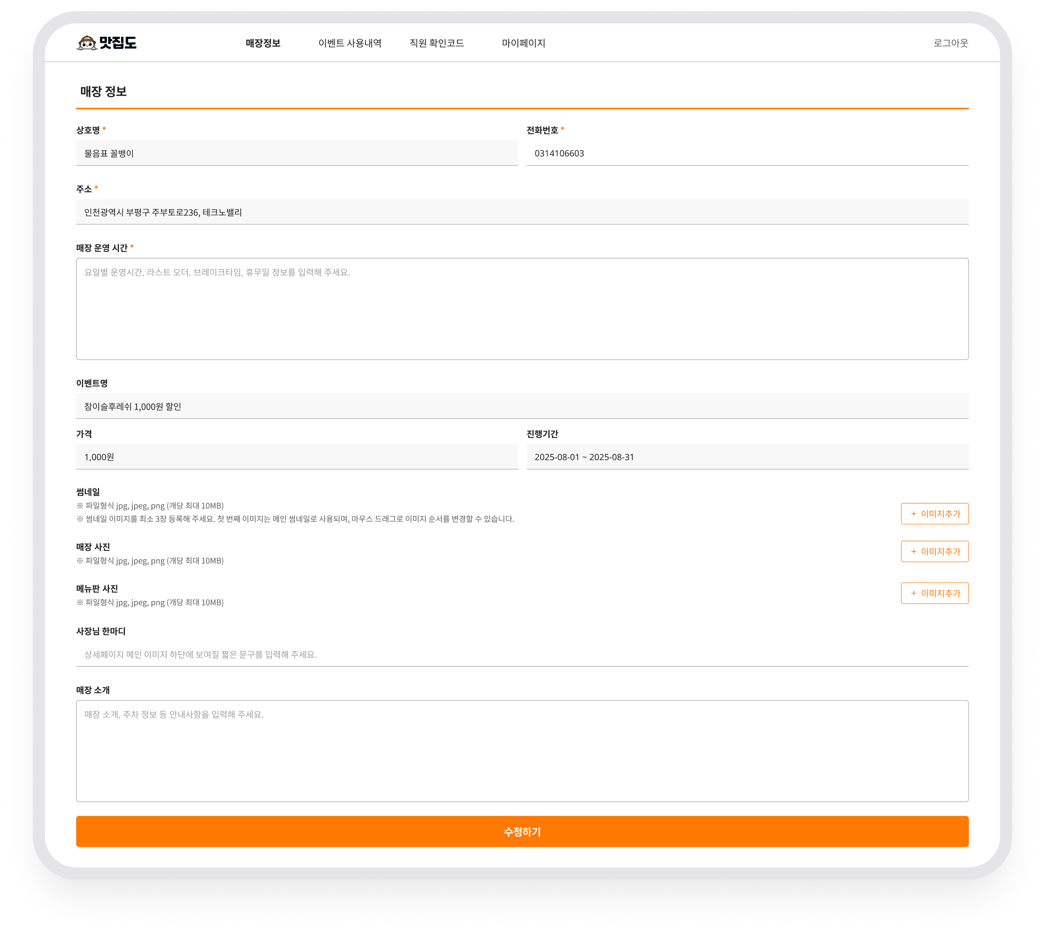
Task: Click the 썸네일 section label
Action: pyautogui.click(x=88, y=492)
